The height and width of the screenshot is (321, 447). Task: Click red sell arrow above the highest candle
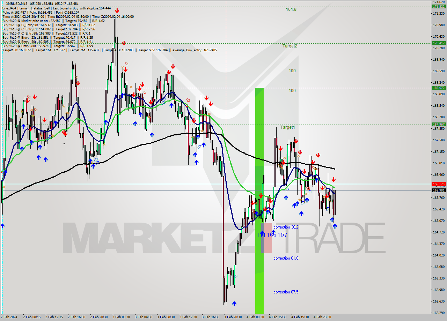(117, 11)
